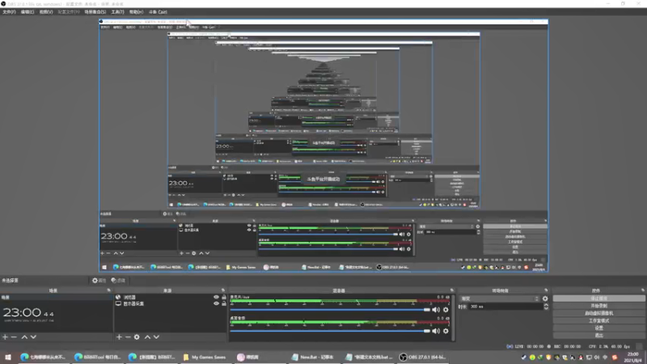
Task: Open the 编辑(E) menu
Action: (x=27, y=12)
